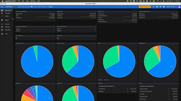Open the Assets section in sidebar
This screenshot has width=181, height=101.
(7, 16)
